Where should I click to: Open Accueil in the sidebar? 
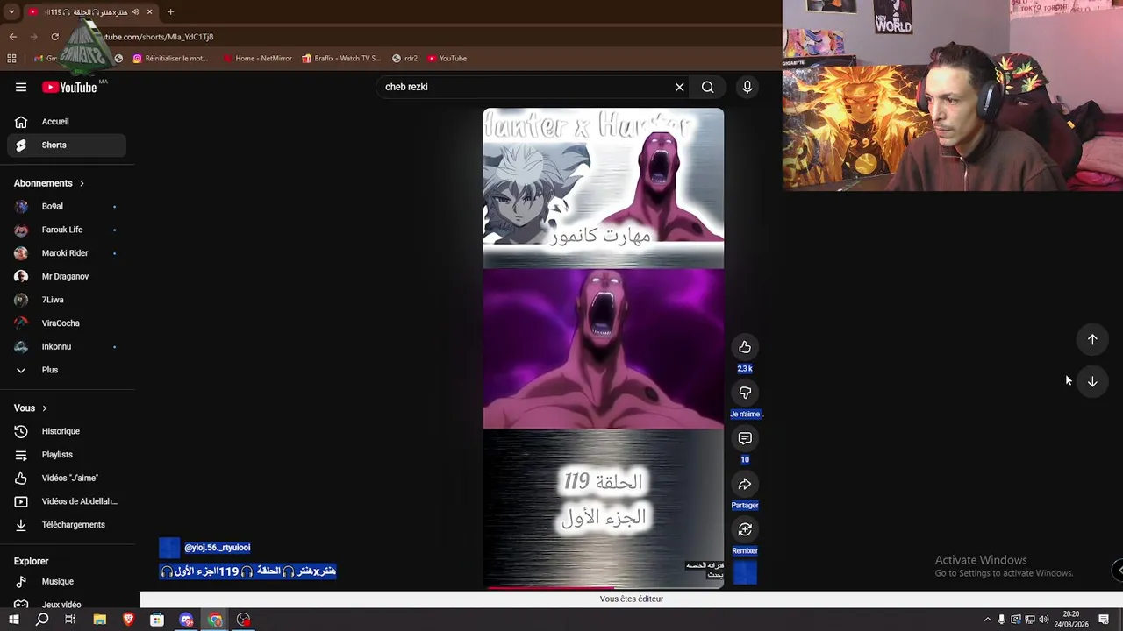(67, 122)
